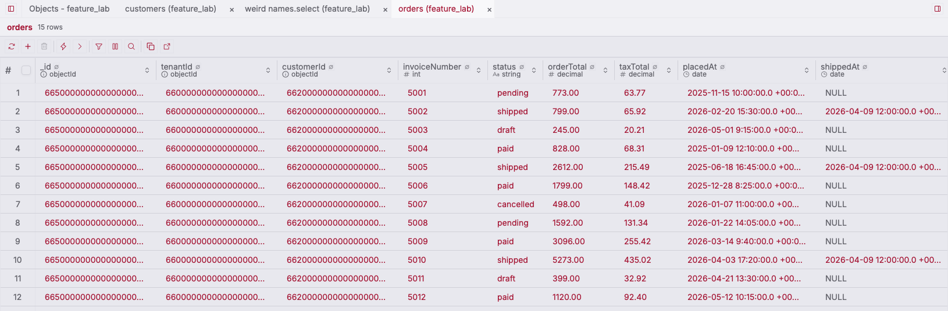Open sort arrows on orderTotal column
This screenshot has width=948, height=311.
click(605, 70)
